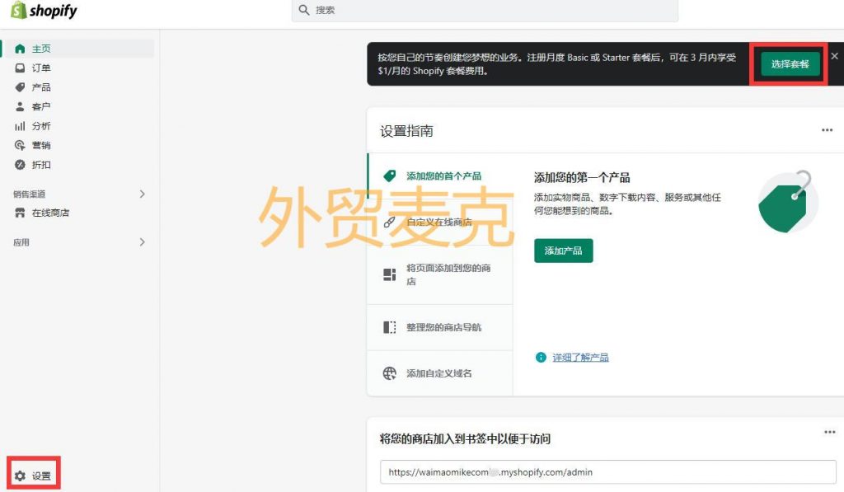Click the globe domain icon
Image resolution: width=844 pixels, height=492 pixels.
(390, 373)
